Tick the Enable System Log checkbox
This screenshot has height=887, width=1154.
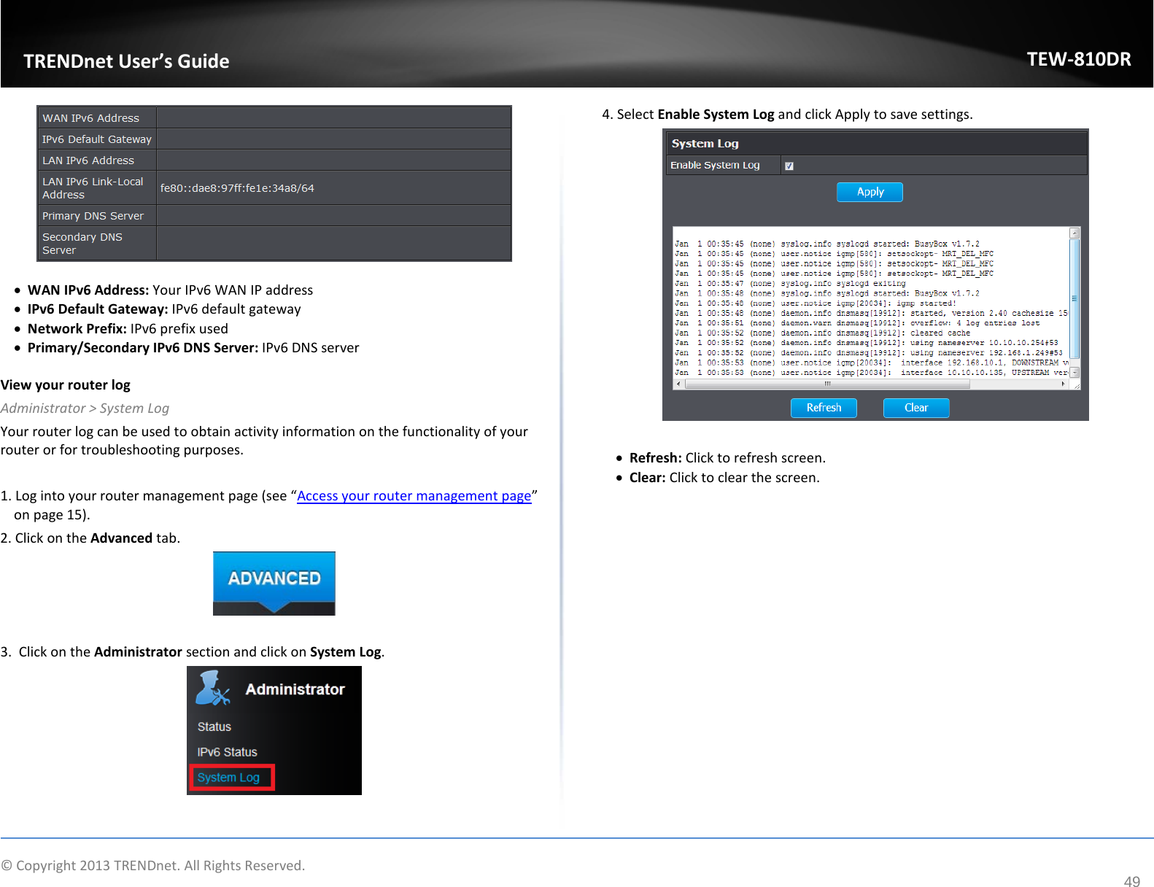point(789,166)
